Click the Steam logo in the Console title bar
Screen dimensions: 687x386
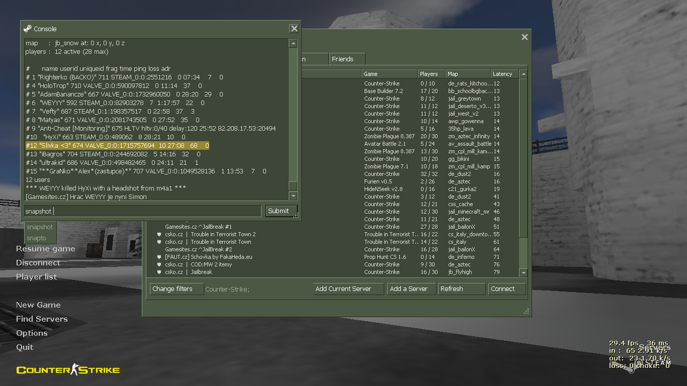28,29
